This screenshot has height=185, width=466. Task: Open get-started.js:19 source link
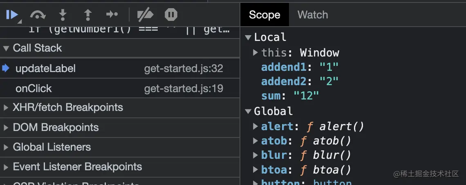(184, 89)
